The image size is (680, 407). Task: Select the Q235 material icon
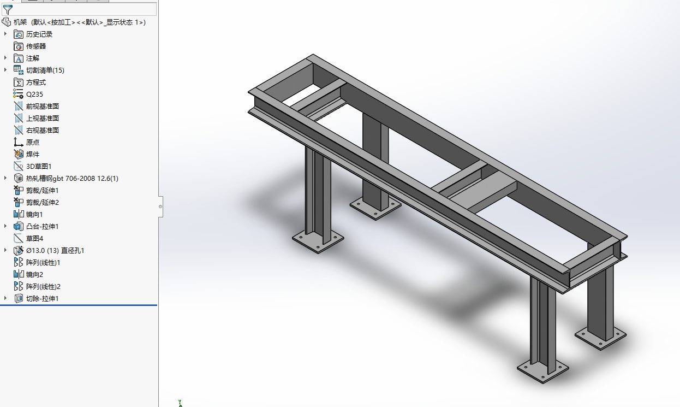point(19,94)
